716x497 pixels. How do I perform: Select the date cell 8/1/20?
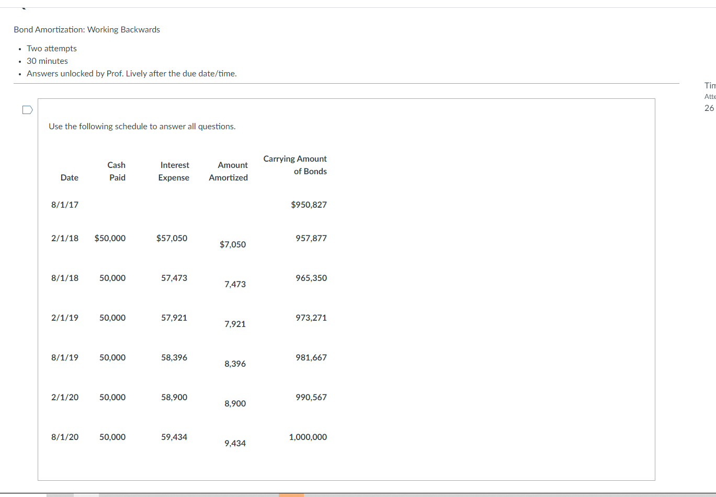(x=65, y=437)
